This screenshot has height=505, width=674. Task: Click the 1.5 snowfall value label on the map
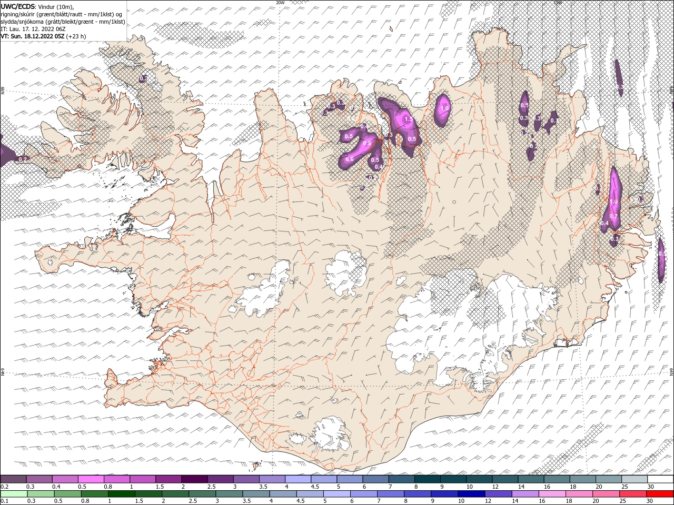click(408, 119)
